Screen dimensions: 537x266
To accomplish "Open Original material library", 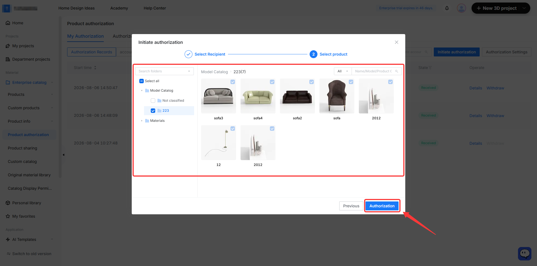I will [x=29, y=175].
